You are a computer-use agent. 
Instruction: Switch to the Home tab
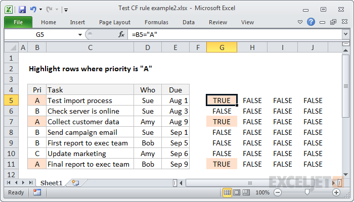49,22
